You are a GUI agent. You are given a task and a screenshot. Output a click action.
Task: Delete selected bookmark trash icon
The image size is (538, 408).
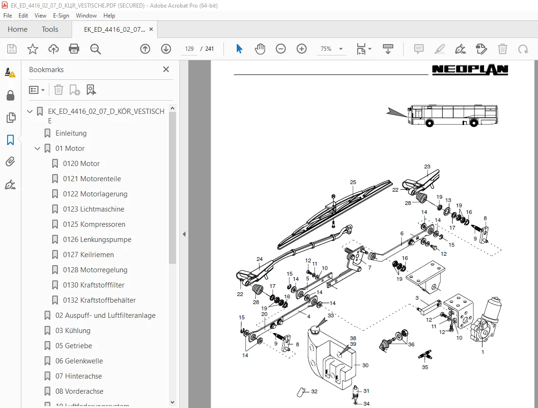point(59,90)
